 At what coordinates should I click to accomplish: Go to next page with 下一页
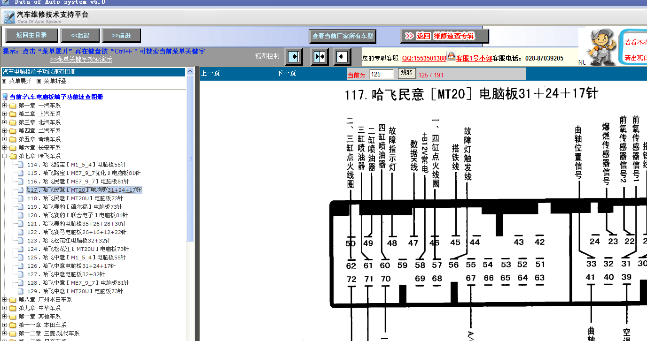[x=287, y=74]
